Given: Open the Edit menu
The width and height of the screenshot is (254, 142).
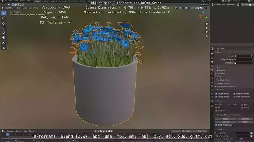Looking at the screenshot, I should point(10,1).
